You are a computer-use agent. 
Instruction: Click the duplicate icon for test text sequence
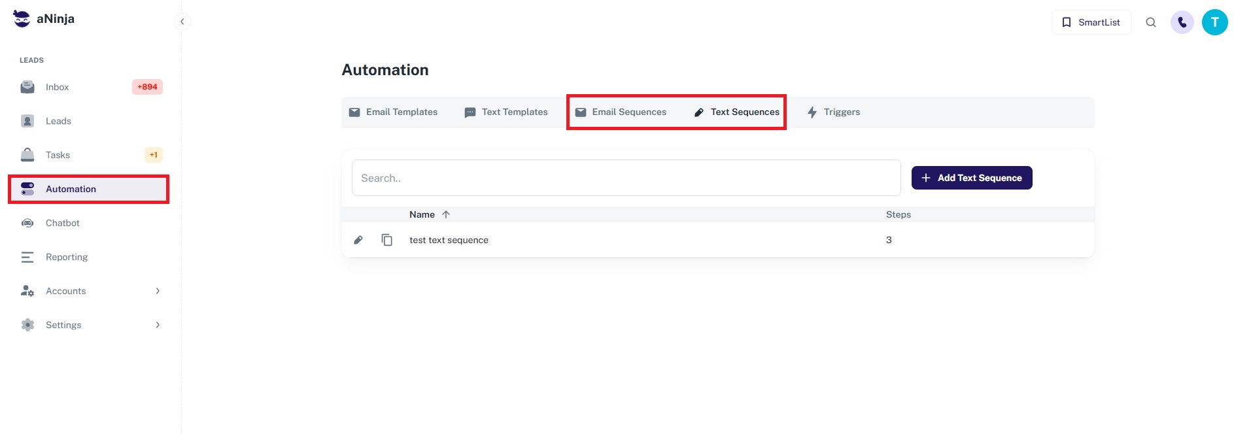(386, 240)
